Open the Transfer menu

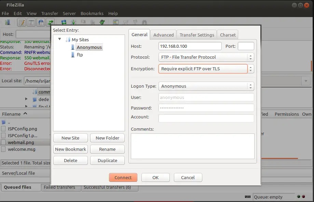point(50,13)
